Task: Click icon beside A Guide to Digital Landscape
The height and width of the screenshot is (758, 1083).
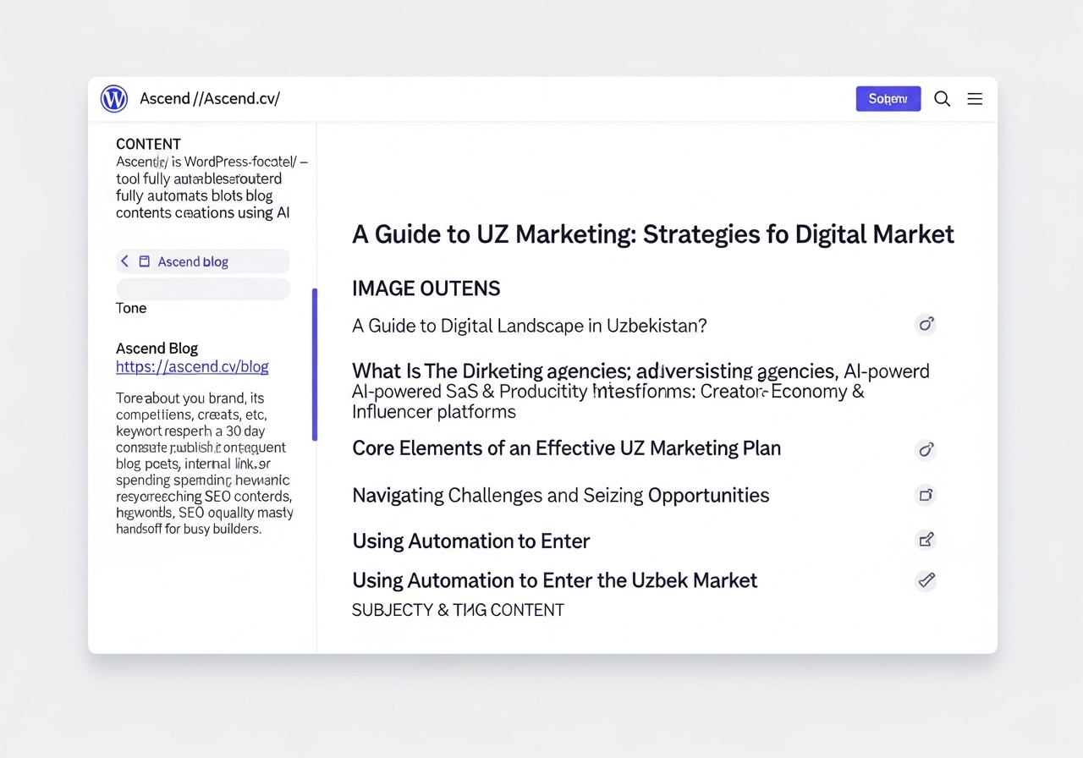Action: coord(926,325)
